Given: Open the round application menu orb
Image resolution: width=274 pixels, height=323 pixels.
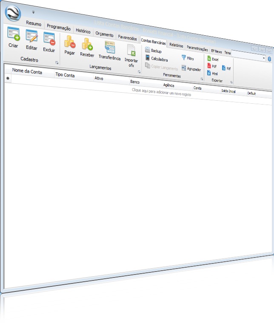Looking at the screenshot, I should (13, 13).
